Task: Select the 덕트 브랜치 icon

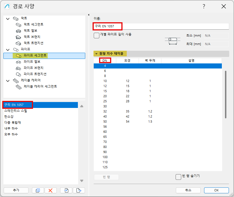Action: coord(19,37)
